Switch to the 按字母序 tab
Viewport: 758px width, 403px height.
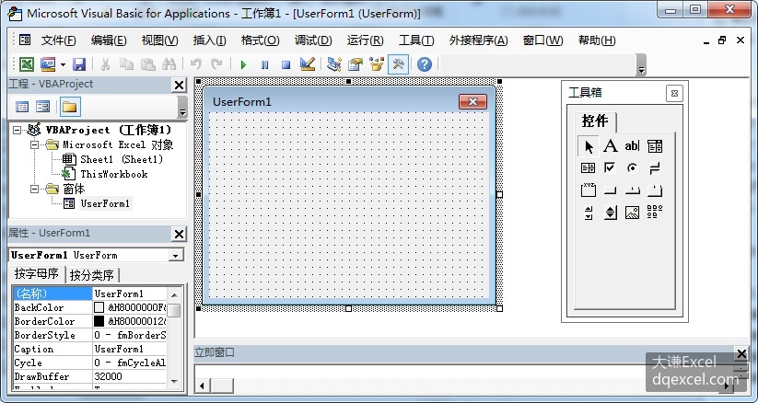37,274
